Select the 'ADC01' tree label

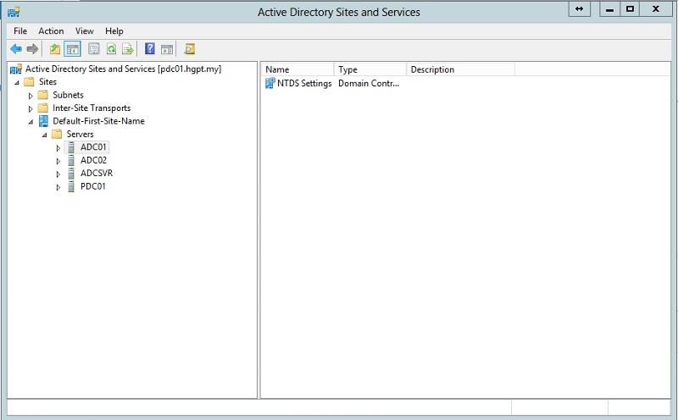93,147
